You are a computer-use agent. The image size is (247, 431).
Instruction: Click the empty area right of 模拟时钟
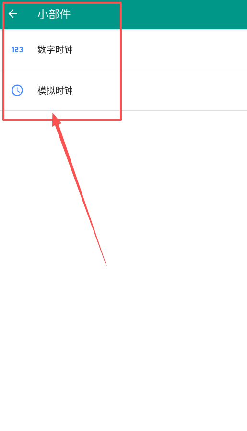(x=184, y=90)
